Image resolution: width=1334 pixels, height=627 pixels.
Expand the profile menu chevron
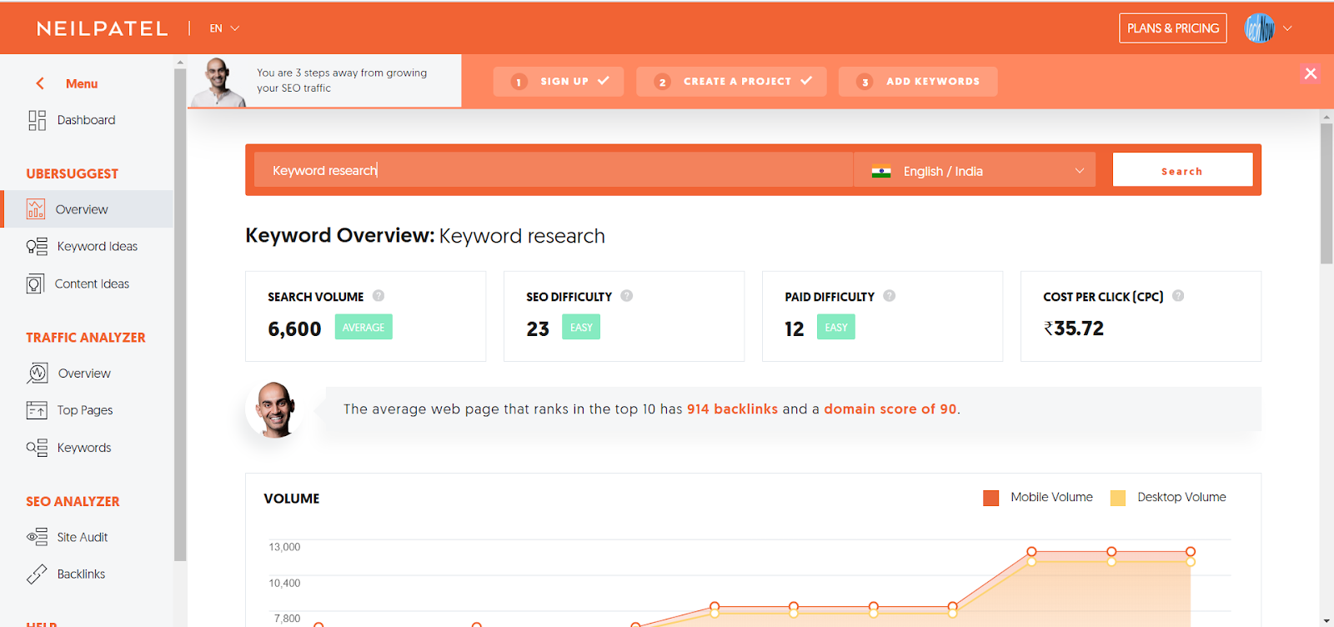coord(1287,28)
